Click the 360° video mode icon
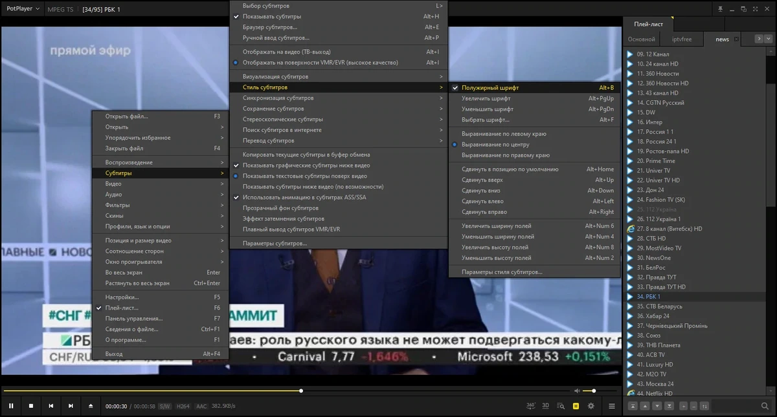 [x=531, y=406]
